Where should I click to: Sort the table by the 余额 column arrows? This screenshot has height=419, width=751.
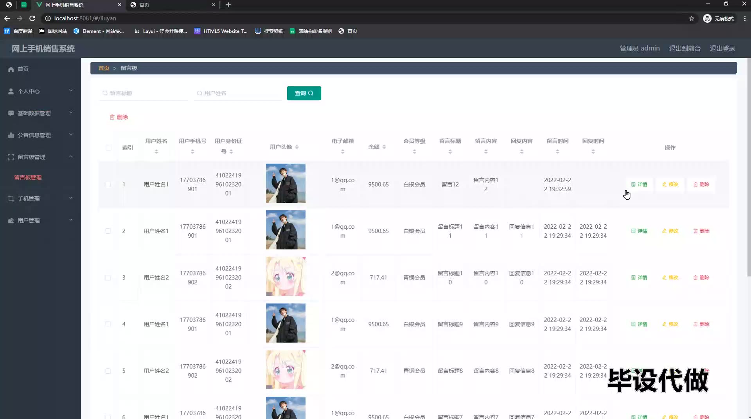click(384, 147)
